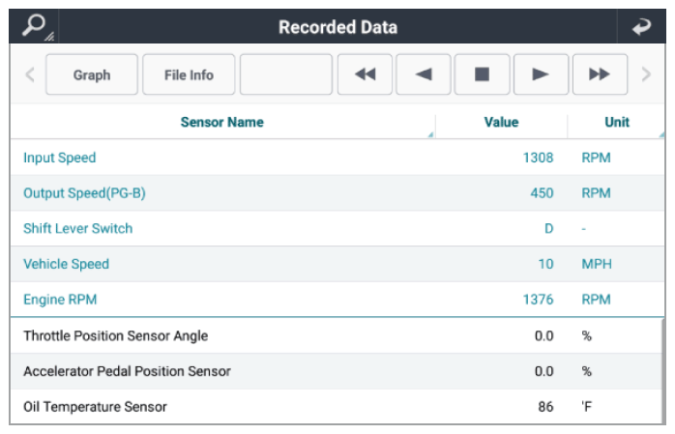This screenshot has width=675, height=434.
Task: Click the play backward button
Action: 424,74
